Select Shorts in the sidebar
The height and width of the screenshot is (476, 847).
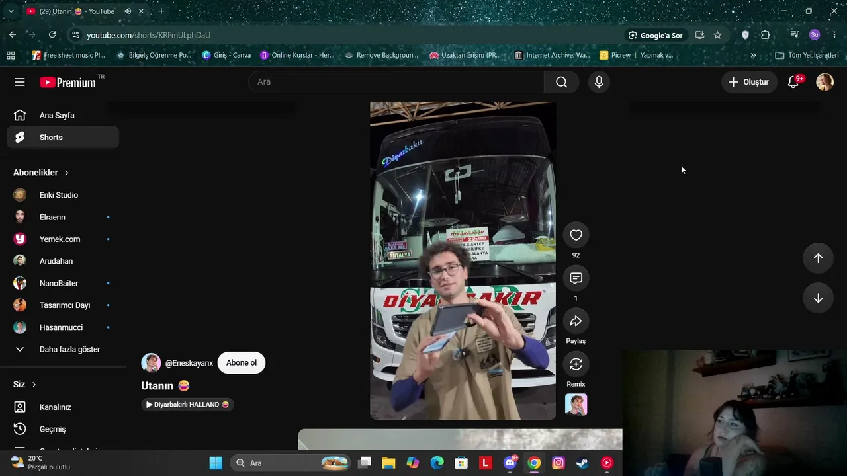coord(63,138)
